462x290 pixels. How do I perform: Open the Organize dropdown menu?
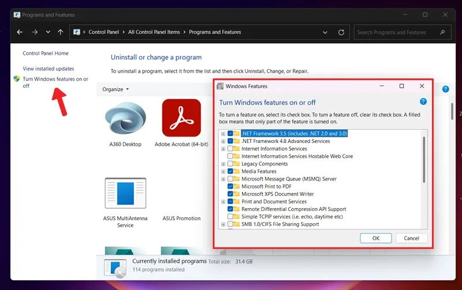[x=115, y=89]
